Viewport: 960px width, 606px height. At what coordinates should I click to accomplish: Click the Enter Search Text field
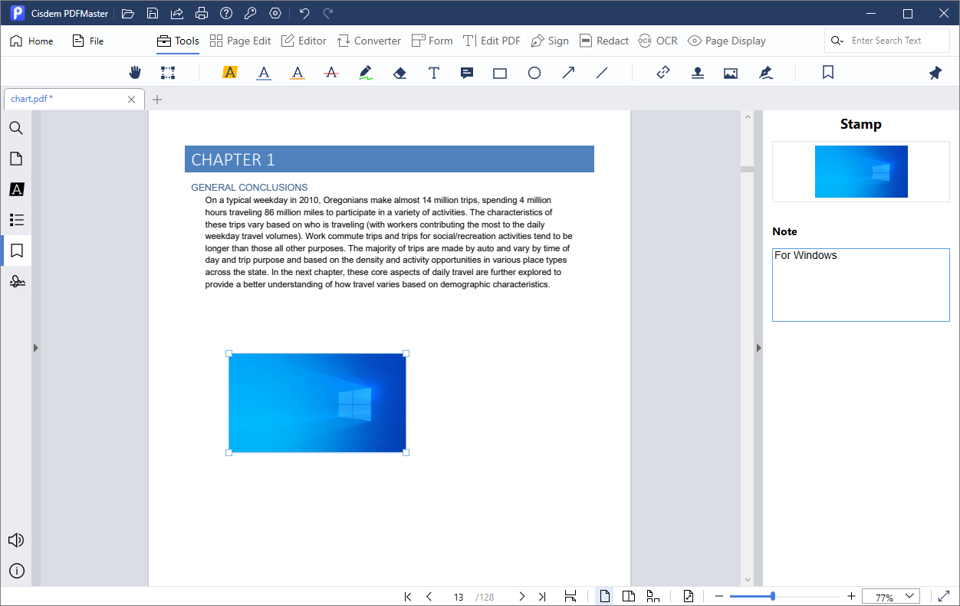click(888, 41)
